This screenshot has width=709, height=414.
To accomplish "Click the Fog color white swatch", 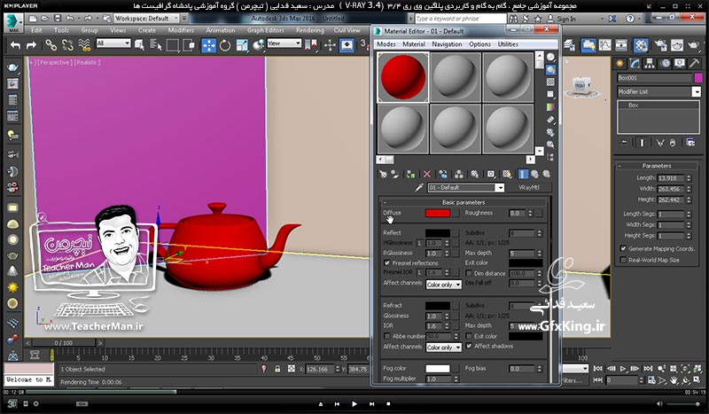I will tap(438, 369).
